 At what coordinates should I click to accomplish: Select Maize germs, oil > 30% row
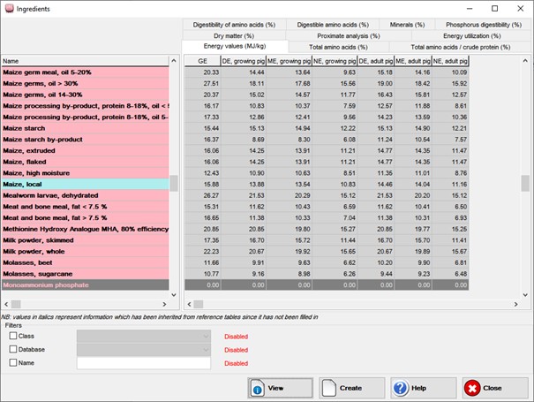[85, 84]
